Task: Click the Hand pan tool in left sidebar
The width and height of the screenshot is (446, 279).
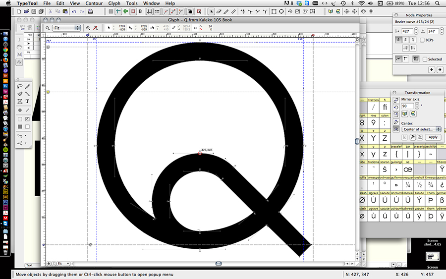Action: [19, 47]
